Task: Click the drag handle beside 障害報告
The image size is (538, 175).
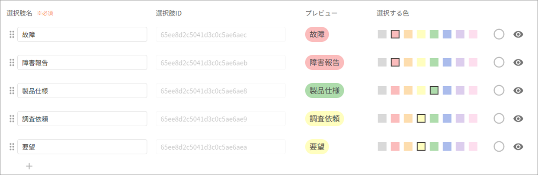Action: (x=12, y=62)
